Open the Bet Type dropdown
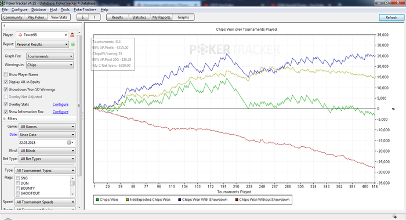This screenshot has height=220, width=406. click(48, 159)
